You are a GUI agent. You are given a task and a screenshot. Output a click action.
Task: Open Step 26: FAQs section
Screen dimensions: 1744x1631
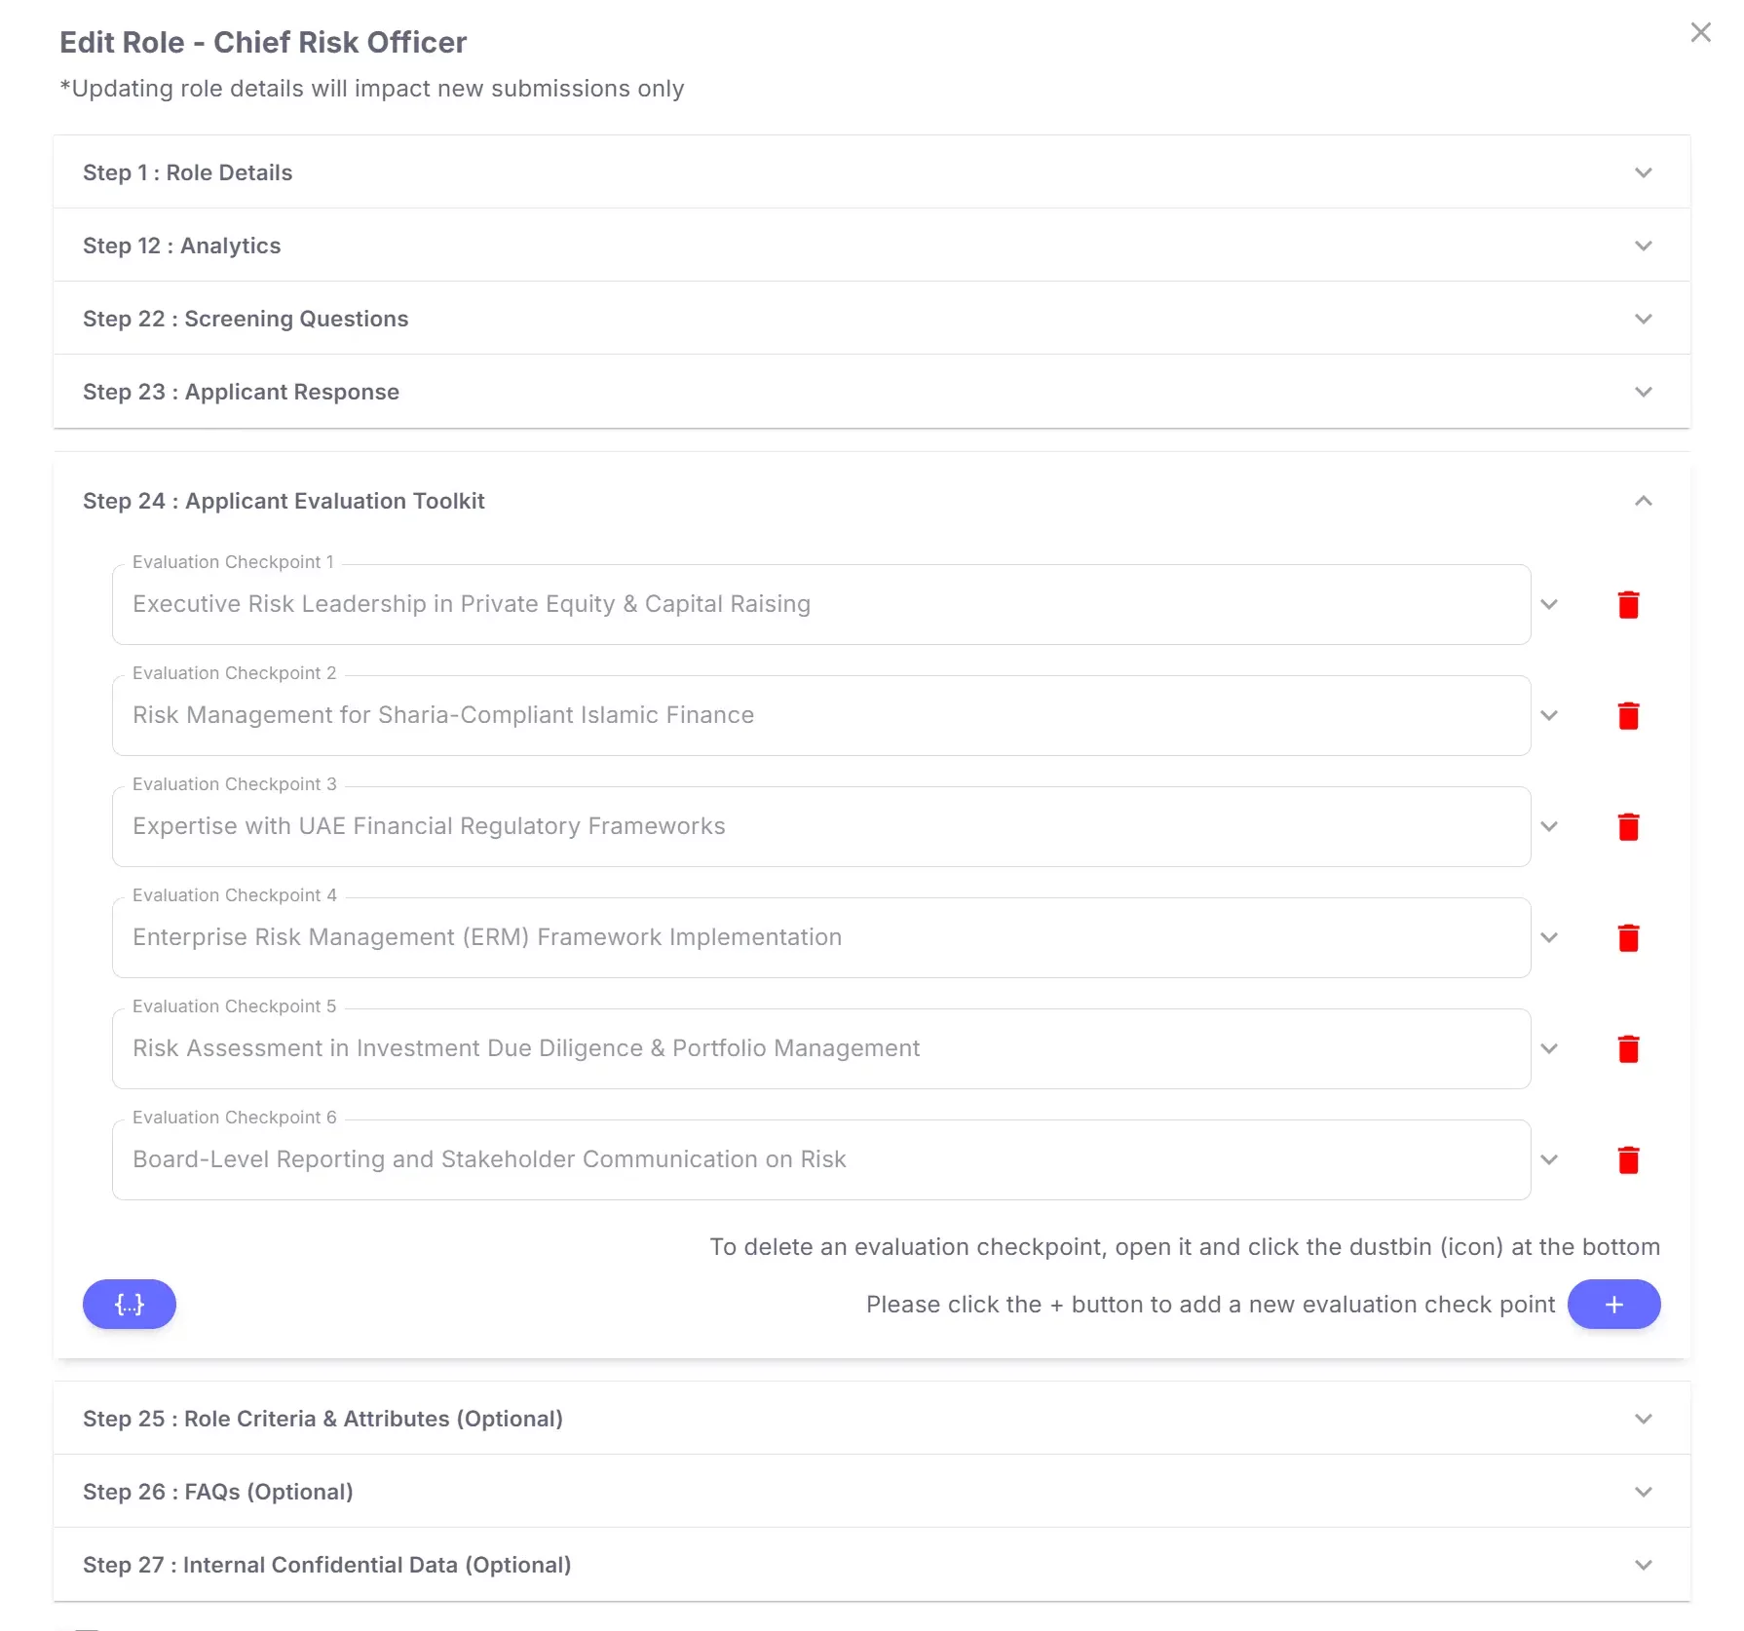coord(1643,1491)
